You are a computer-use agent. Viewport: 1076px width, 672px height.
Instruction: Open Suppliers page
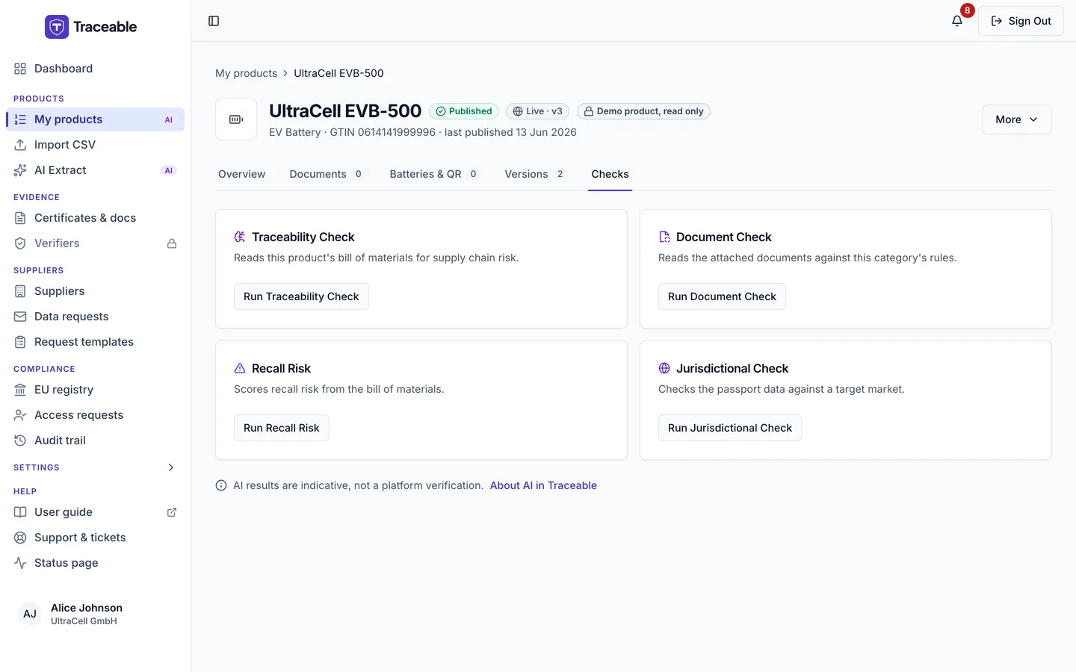pyautogui.click(x=95, y=291)
